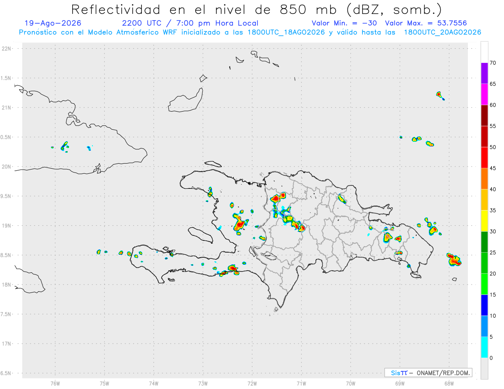Image resolution: width=504 pixels, height=389 pixels.
Task: Click the latitude label '19N'
Action: pyautogui.click(x=7, y=225)
